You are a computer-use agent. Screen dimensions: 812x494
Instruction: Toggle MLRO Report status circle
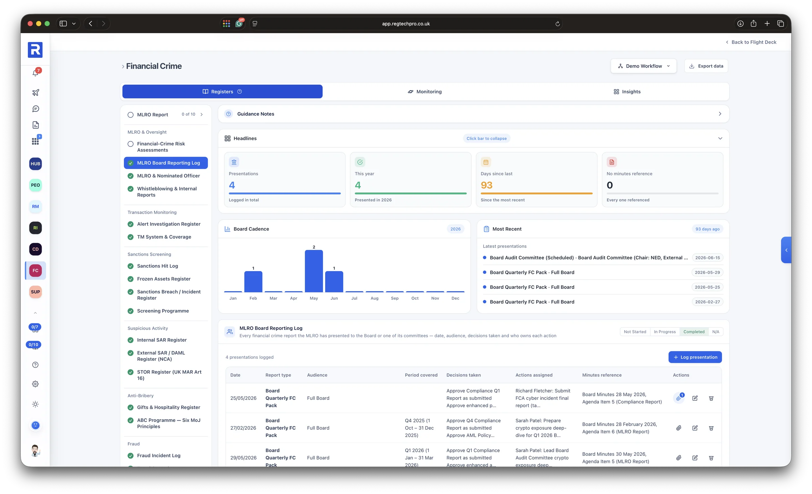pyautogui.click(x=131, y=115)
